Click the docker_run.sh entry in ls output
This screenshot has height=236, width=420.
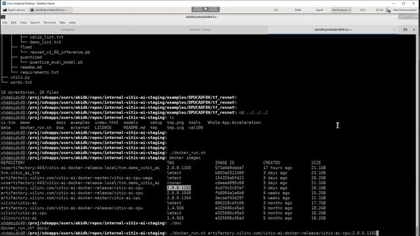click(35, 128)
